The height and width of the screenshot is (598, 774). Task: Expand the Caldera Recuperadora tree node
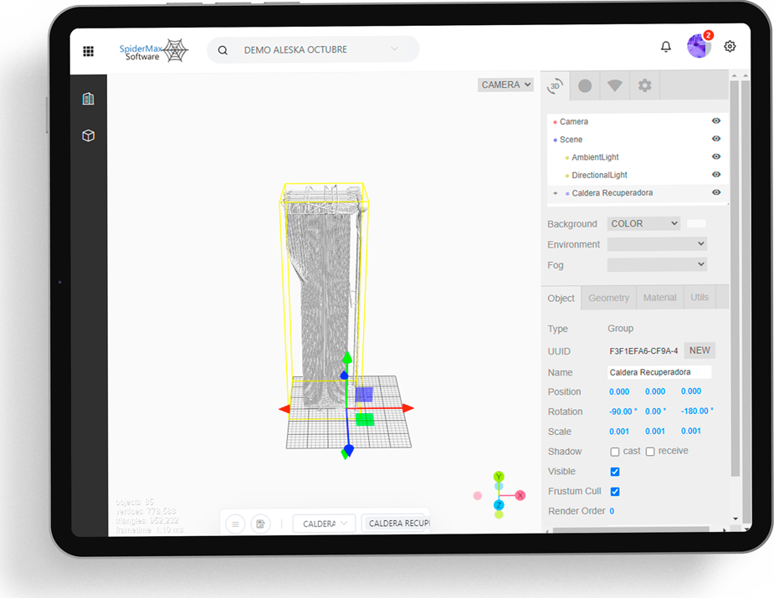555,193
